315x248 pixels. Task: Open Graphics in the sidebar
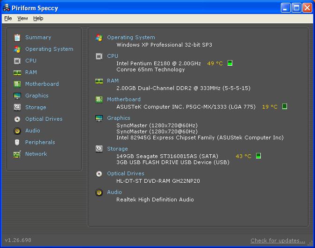37,96
